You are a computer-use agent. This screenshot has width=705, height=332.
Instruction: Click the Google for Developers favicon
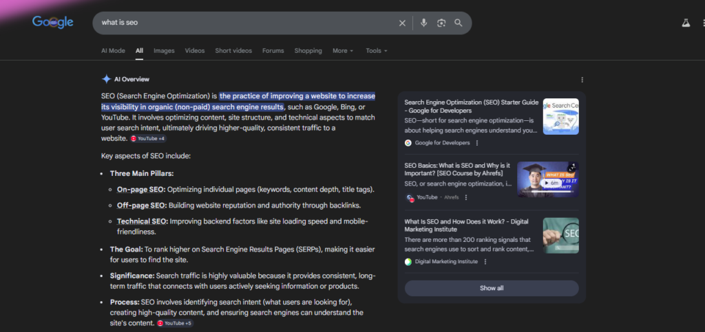[x=408, y=143]
